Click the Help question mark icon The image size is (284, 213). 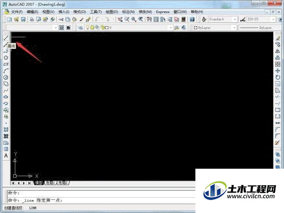192,19
